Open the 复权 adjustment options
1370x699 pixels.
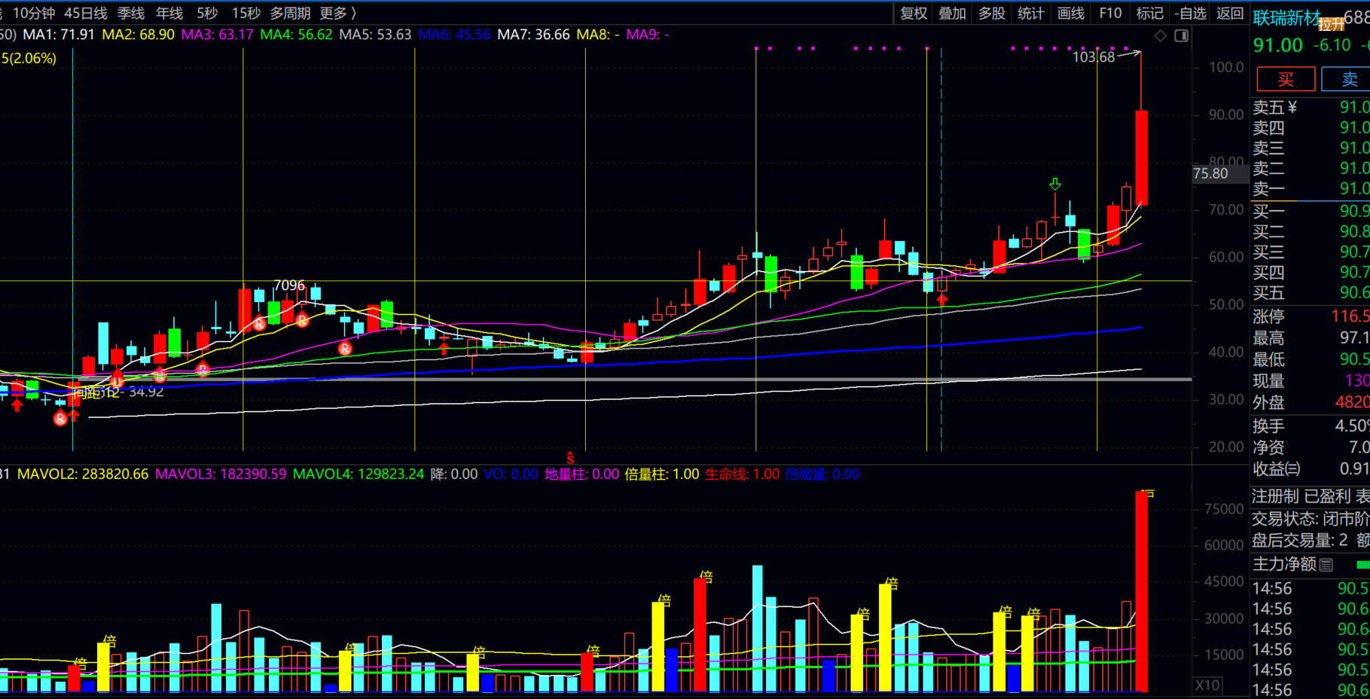(914, 13)
